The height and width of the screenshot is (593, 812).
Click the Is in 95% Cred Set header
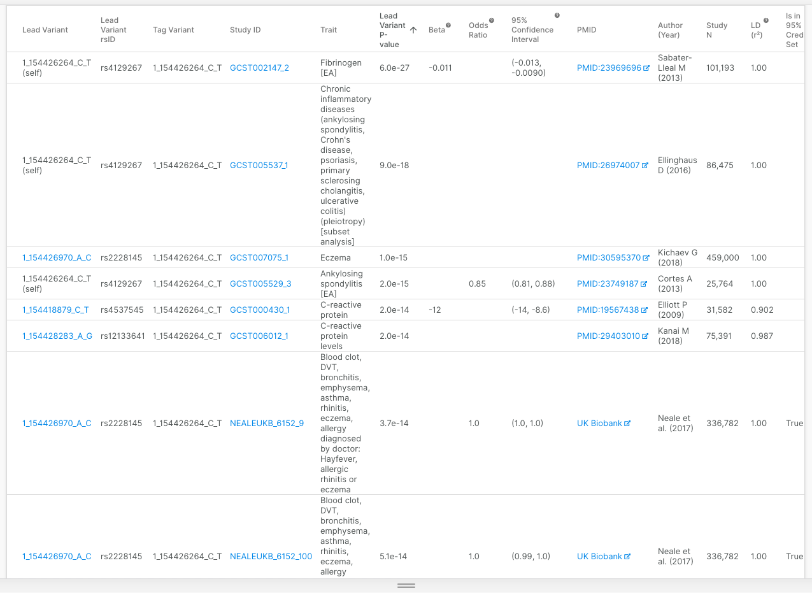coord(795,30)
